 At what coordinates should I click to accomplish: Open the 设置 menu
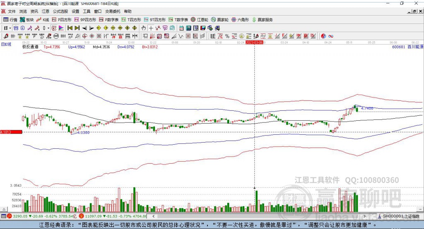75,11
